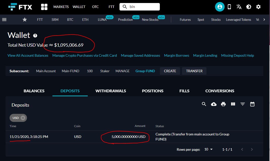Click in the search field containing bin
The image size is (270, 161).
click(140, 7)
